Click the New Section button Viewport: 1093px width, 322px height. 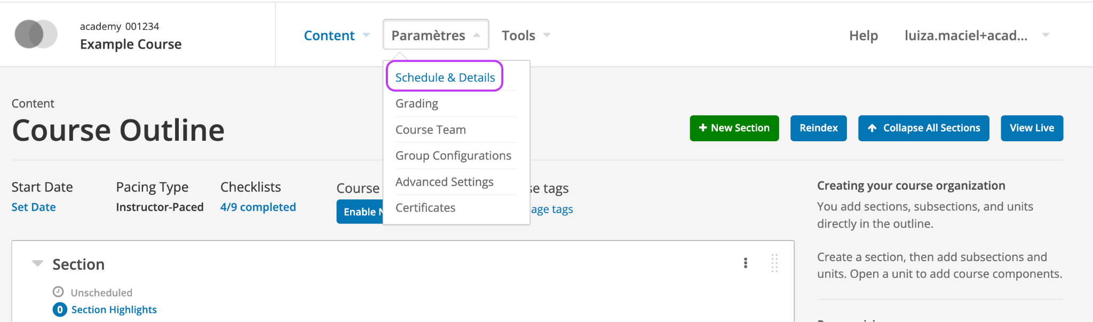click(x=734, y=128)
